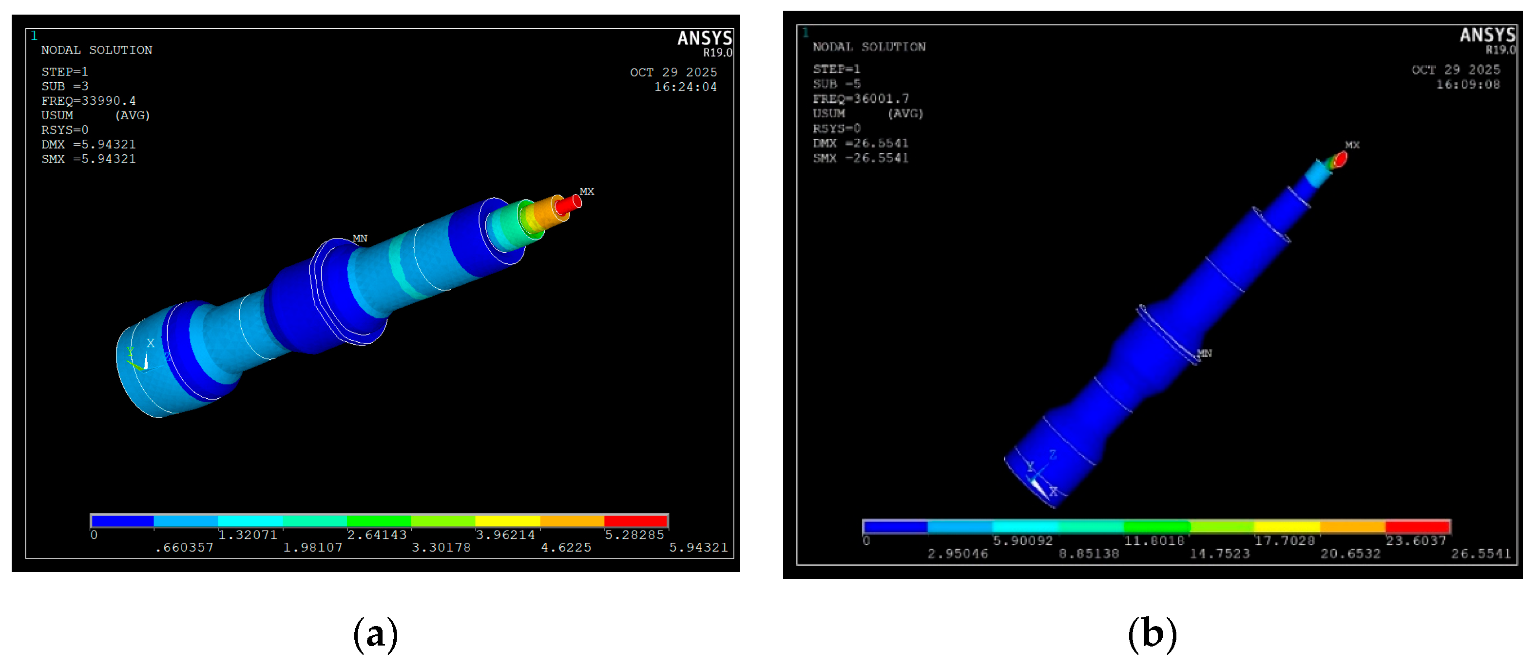Click the FREQ=36001.7 text
The width and height of the screenshot is (1537, 666).
[x=861, y=98]
